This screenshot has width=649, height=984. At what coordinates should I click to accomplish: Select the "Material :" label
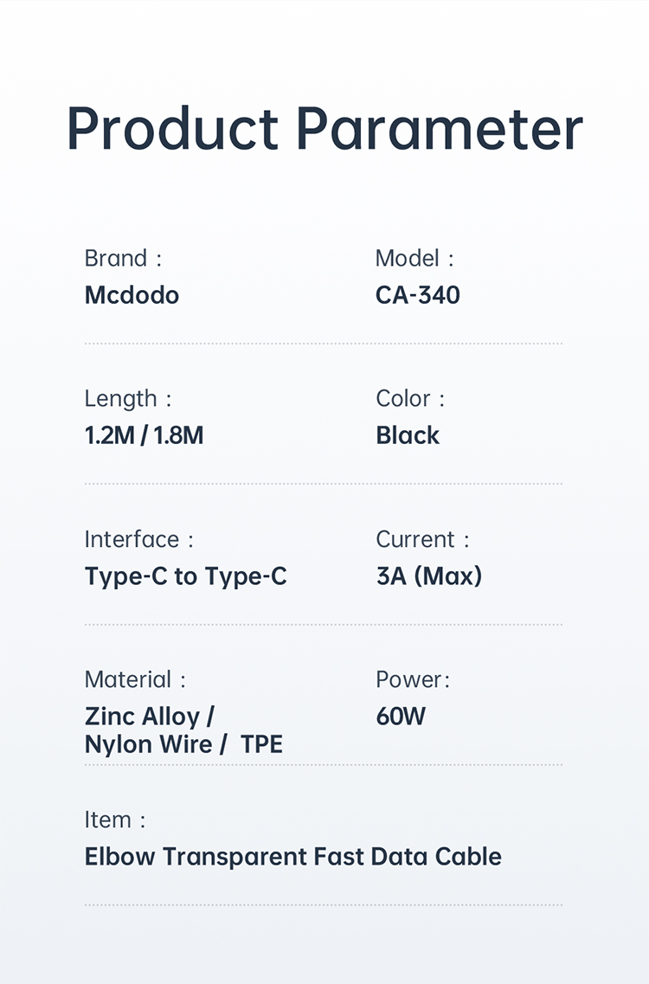tap(134, 679)
